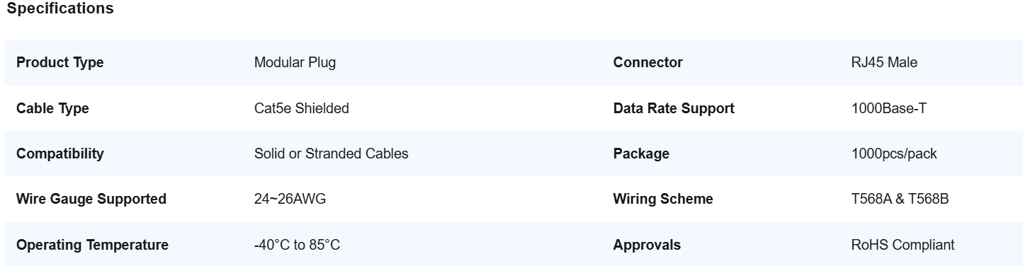Screen dimensions: 1023x266
Task: Select Data Rate Support label
Action: [674, 108]
